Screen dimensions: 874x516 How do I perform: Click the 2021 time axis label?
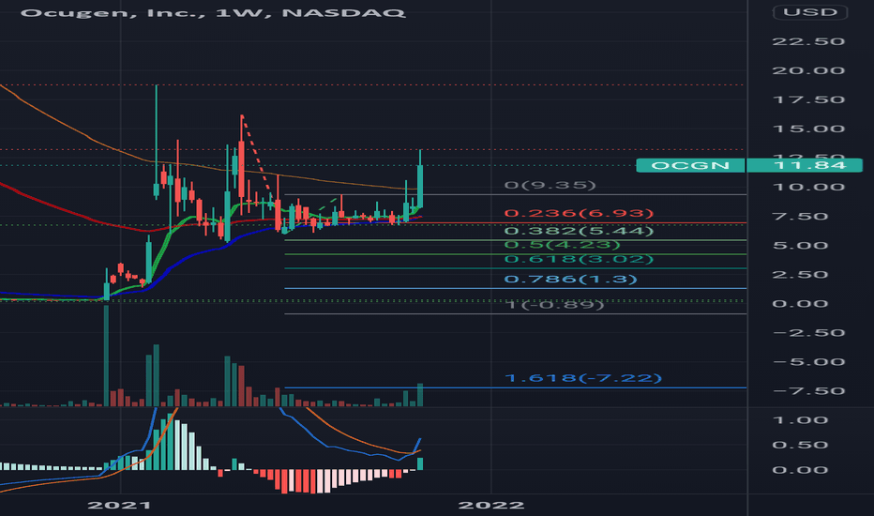(119, 506)
